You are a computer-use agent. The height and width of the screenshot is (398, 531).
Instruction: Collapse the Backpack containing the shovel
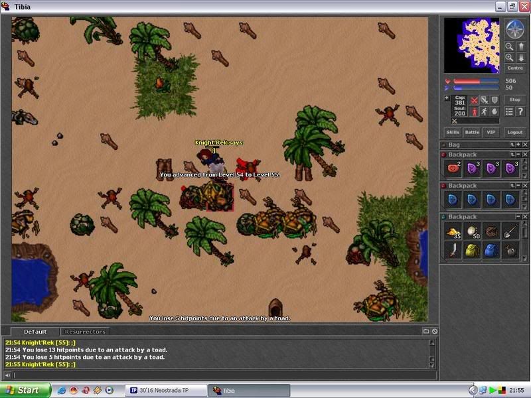click(518, 217)
